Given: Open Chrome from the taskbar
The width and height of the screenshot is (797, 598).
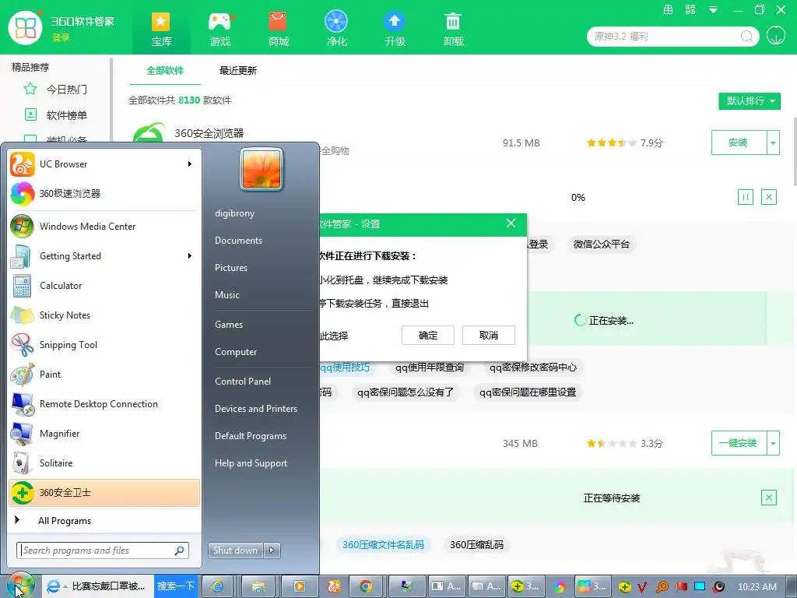Looking at the screenshot, I should coord(366,586).
